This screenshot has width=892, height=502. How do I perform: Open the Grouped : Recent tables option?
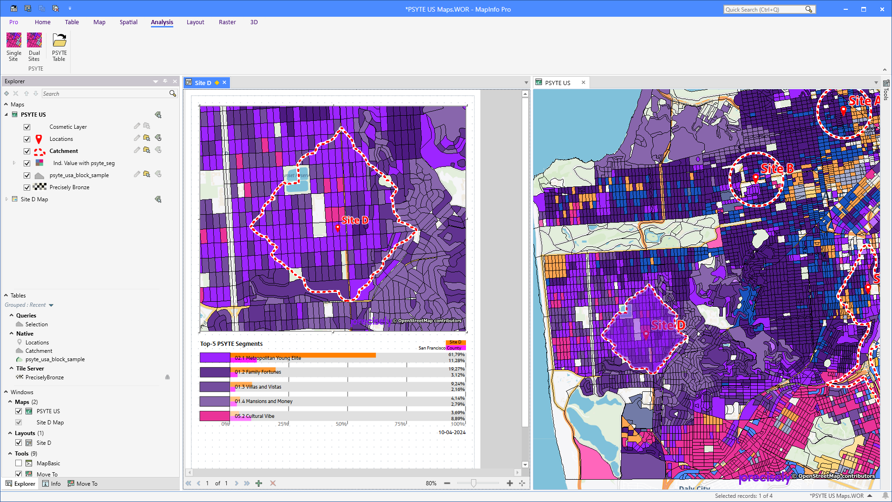click(29, 304)
